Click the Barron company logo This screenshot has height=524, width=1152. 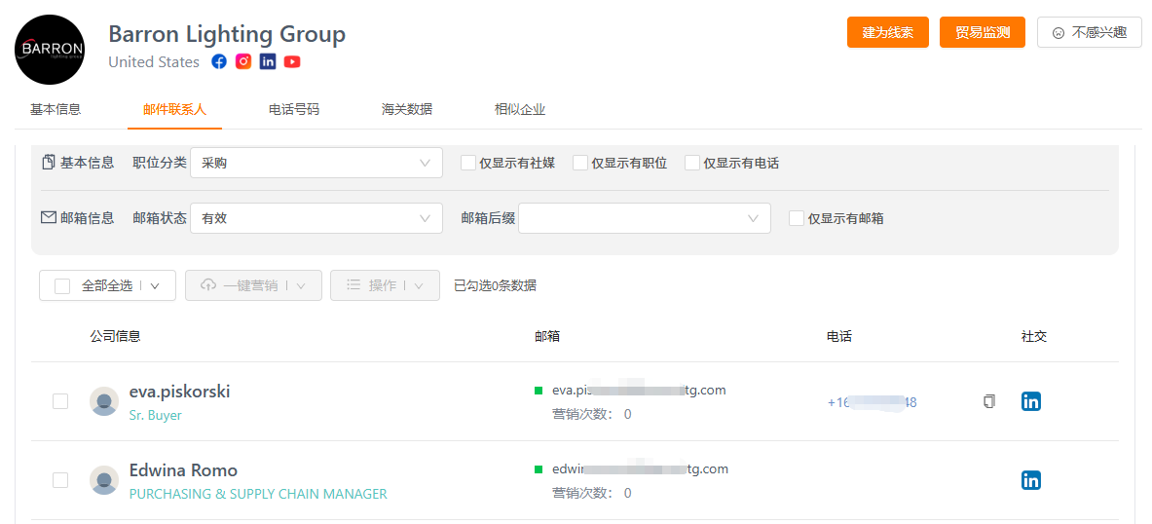click(50, 50)
